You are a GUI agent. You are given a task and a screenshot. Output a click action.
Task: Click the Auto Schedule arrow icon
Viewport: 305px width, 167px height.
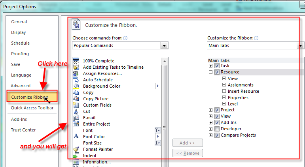[76, 80]
